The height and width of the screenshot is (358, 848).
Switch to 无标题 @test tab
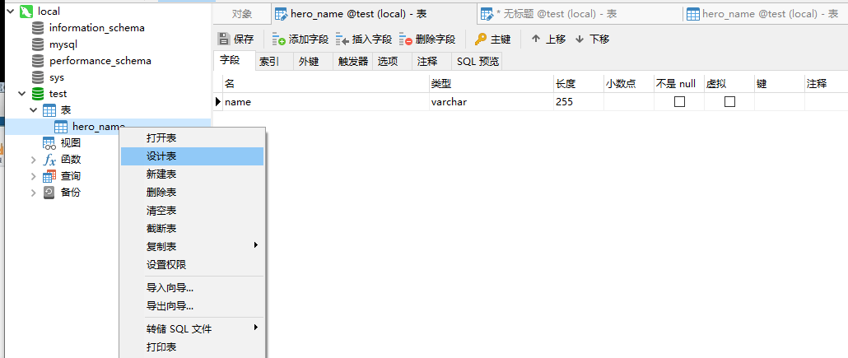point(580,14)
